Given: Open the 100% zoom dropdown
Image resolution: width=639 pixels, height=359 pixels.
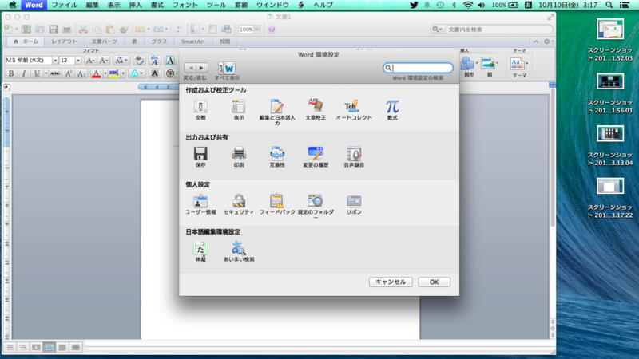Looking at the screenshot, I should [x=256, y=30].
